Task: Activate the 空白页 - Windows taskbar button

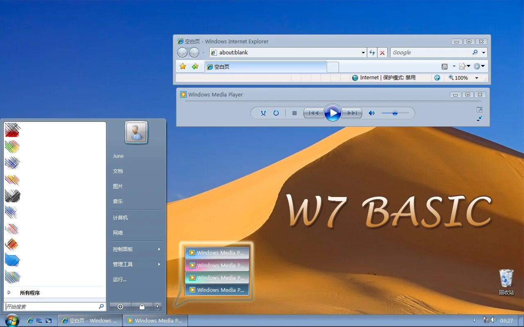Action: pos(90,320)
